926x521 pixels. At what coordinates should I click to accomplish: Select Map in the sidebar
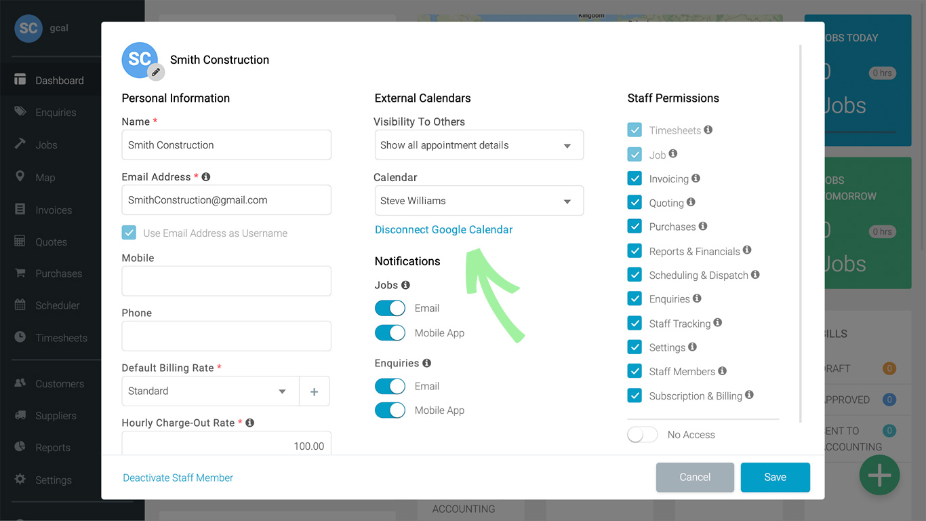tap(45, 177)
